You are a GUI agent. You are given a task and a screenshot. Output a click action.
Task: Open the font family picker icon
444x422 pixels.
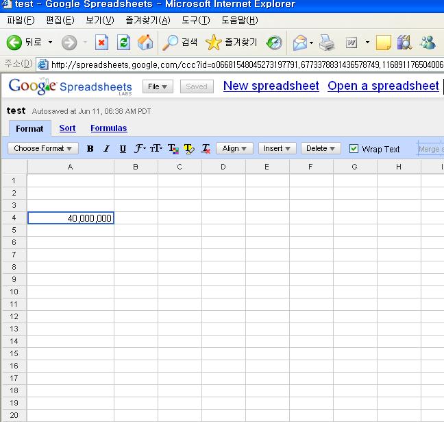pyautogui.click(x=140, y=149)
